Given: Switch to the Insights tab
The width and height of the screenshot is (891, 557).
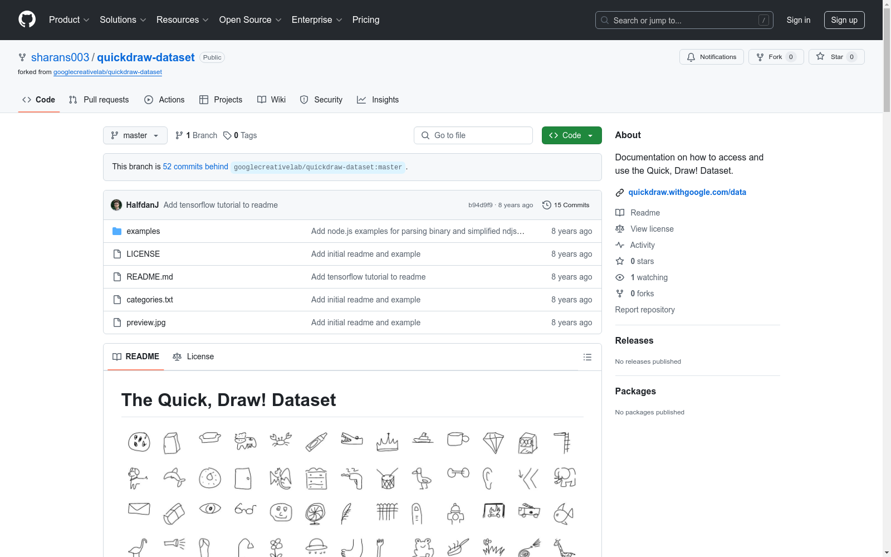Looking at the screenshot, I should (x=378, y=100).
